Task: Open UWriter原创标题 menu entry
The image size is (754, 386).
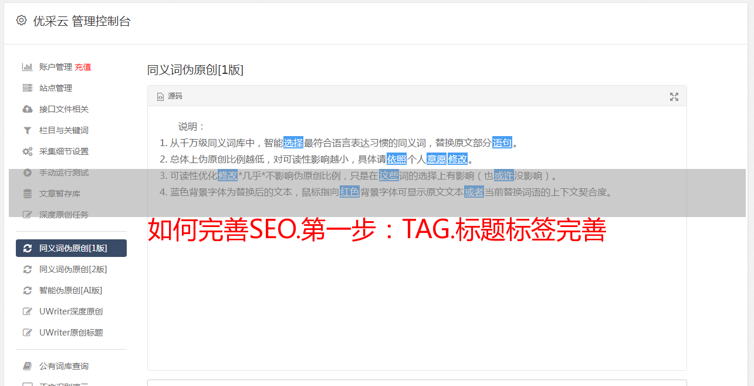Action: point(71,333)
